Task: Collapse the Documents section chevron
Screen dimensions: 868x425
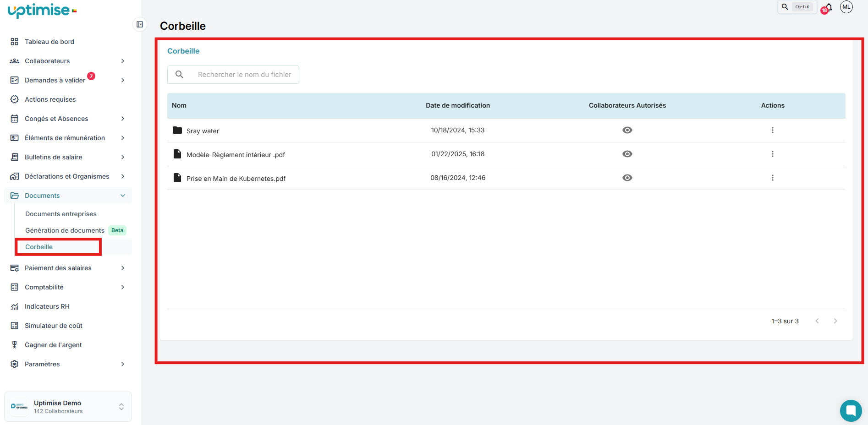Action: click(x=123, y=196)
